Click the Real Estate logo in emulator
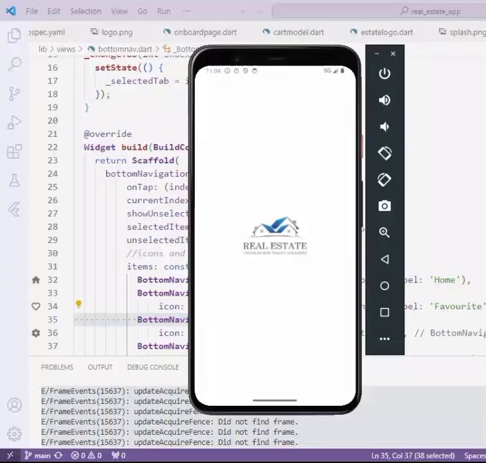The image size is (486, 463). click(275, 236)
